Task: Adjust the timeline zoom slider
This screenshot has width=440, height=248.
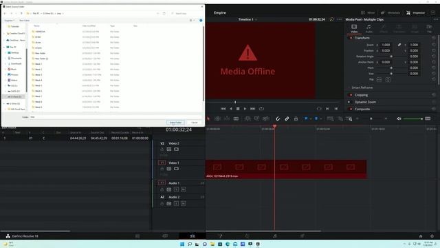Action: 371,118
